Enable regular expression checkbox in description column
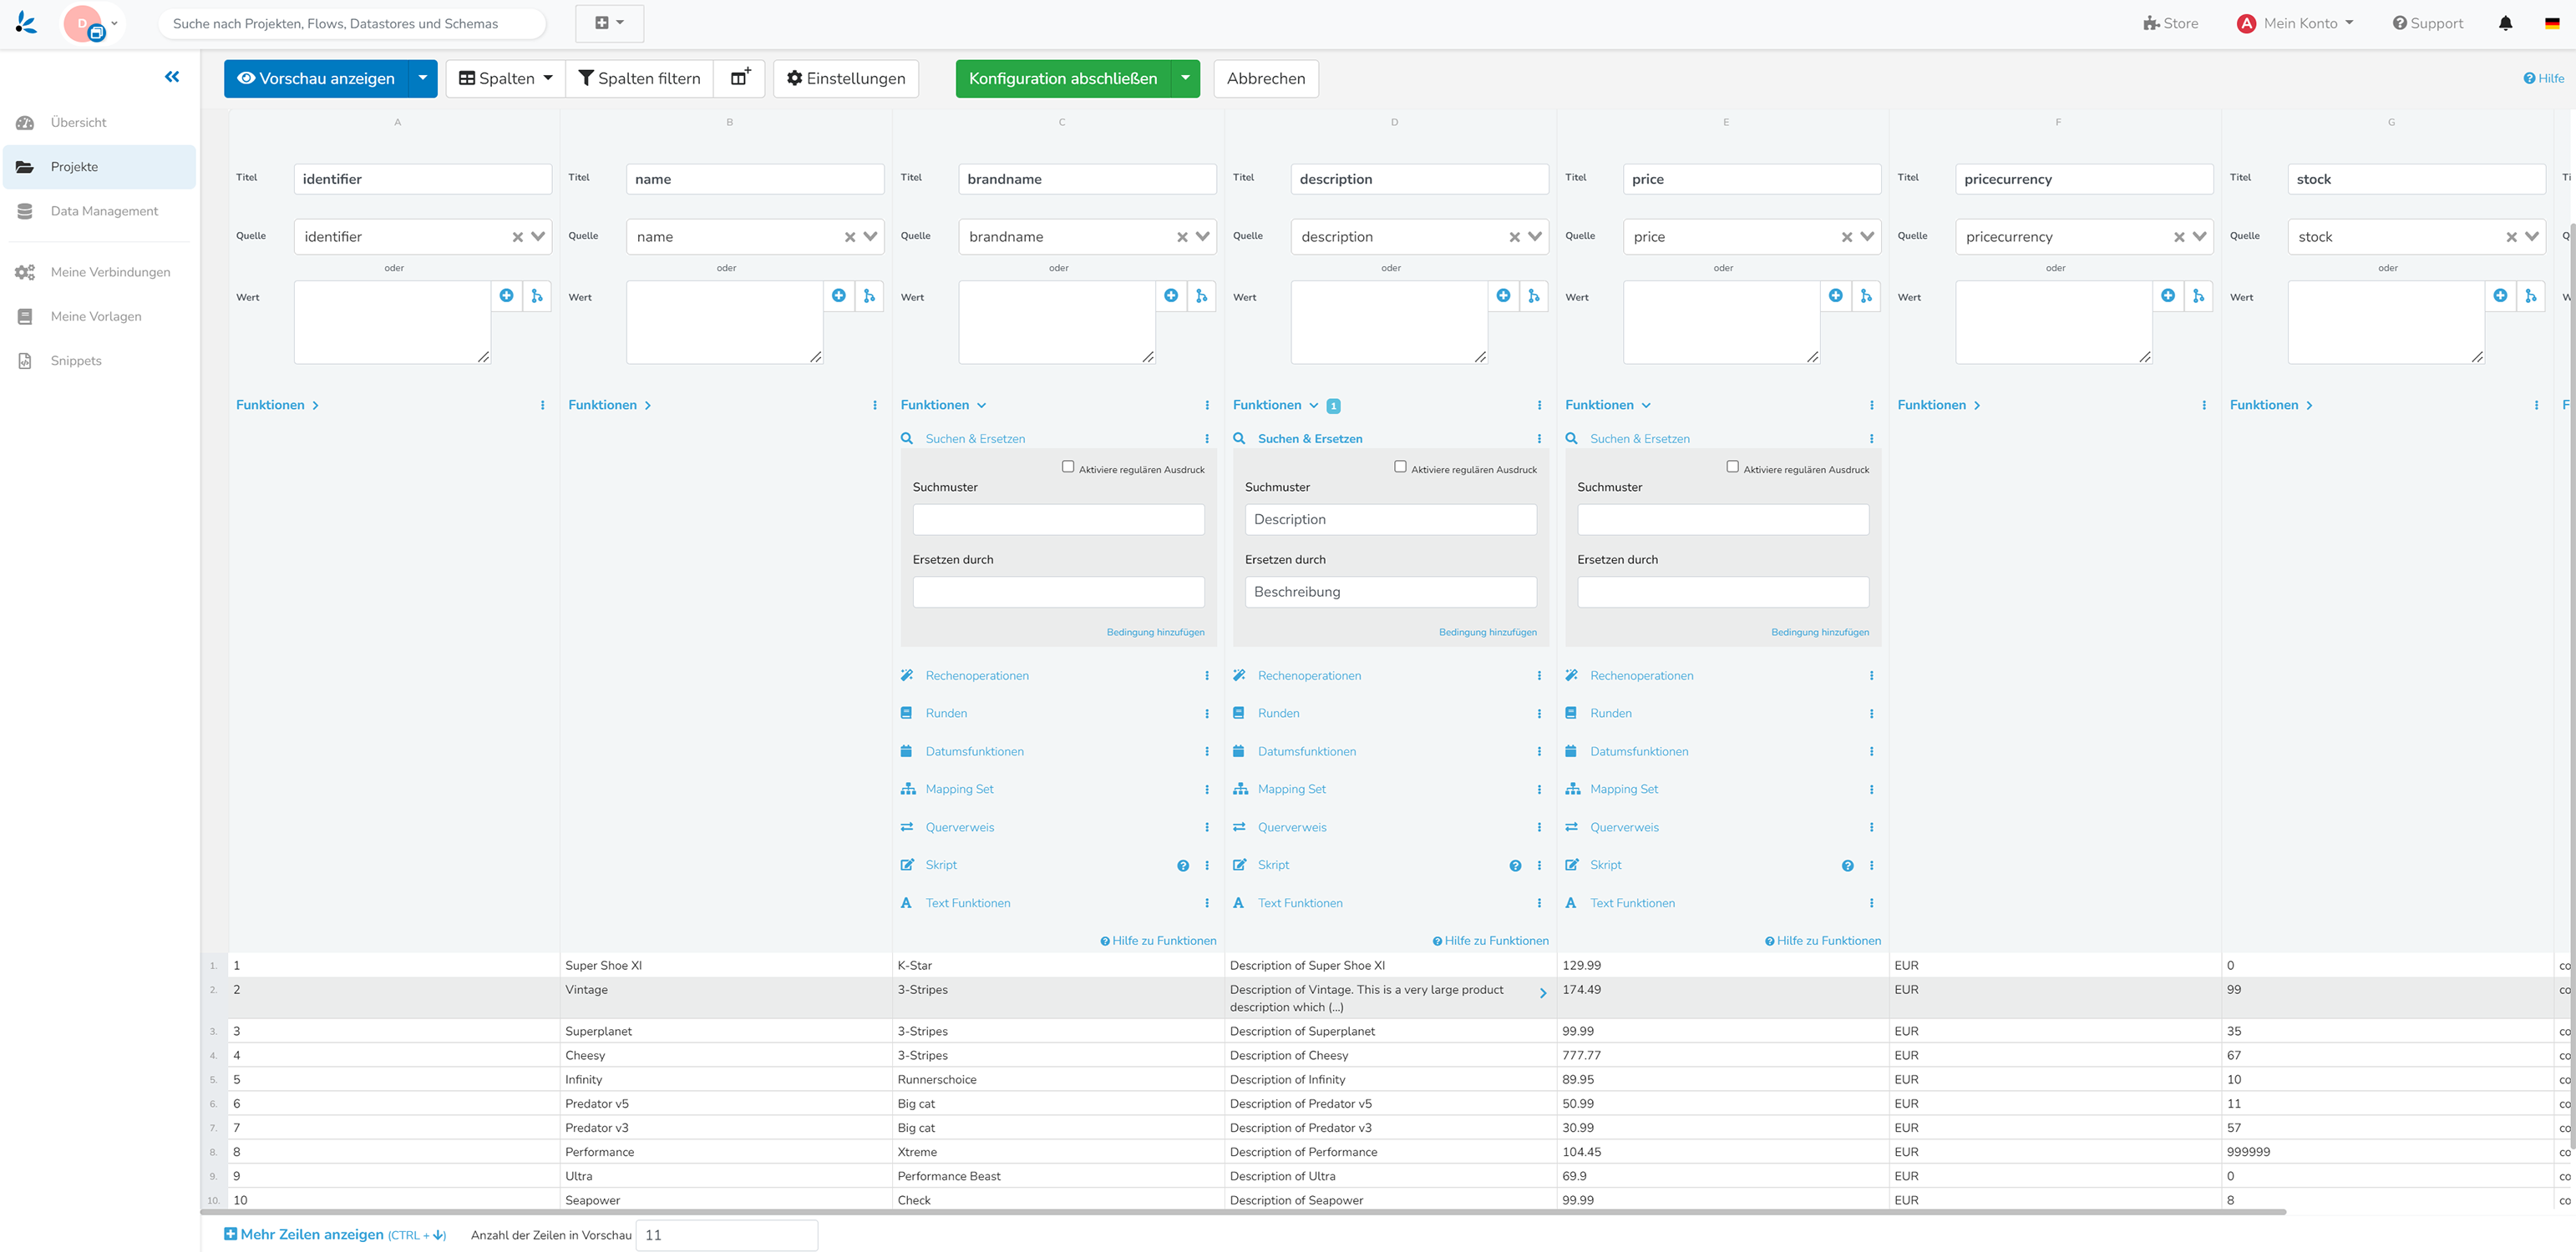Image resolution: width=2576 pixels, height=1252 pixels. pyautogui.click(x=1400, y=467)
